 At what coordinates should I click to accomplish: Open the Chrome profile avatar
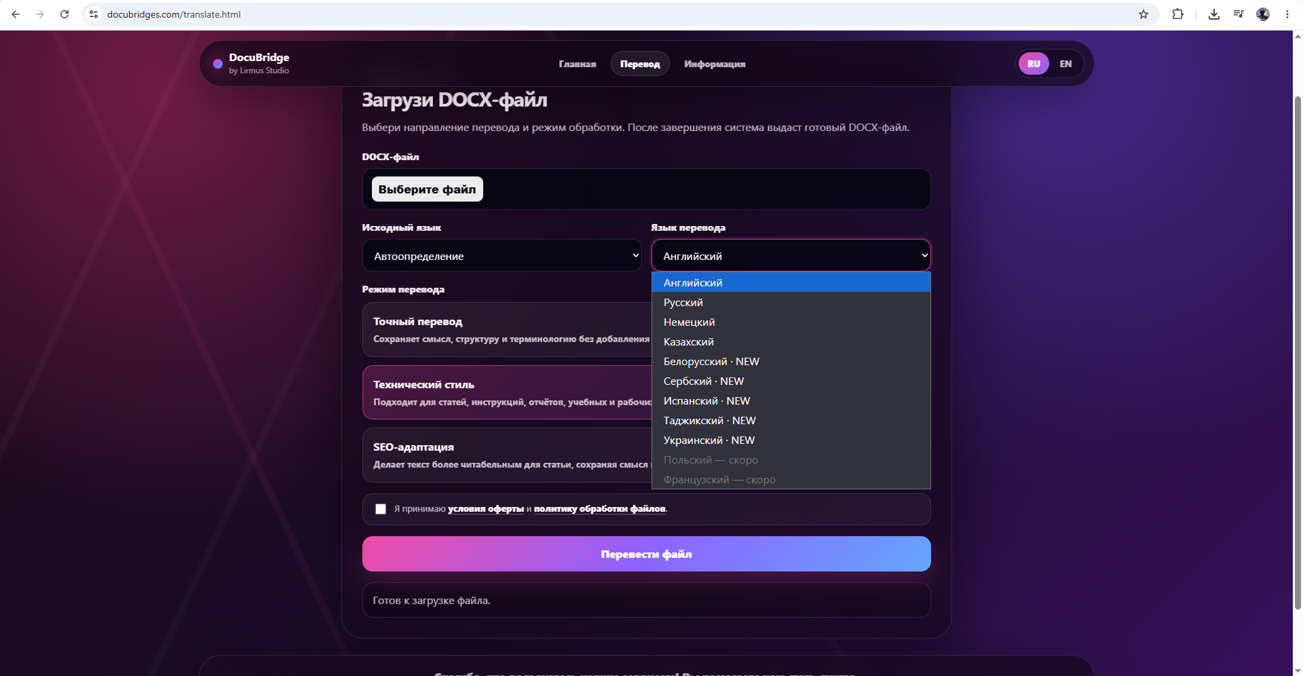coord(1263,14)
